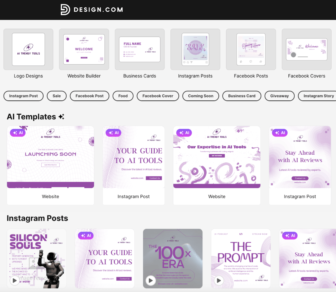Open the Stay Ahead with AI Reviews template
This screenshot has width=336, height=292.
coord(300,165)
